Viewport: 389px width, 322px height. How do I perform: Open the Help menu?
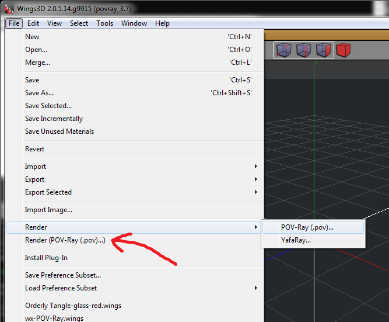pos(162,23)
